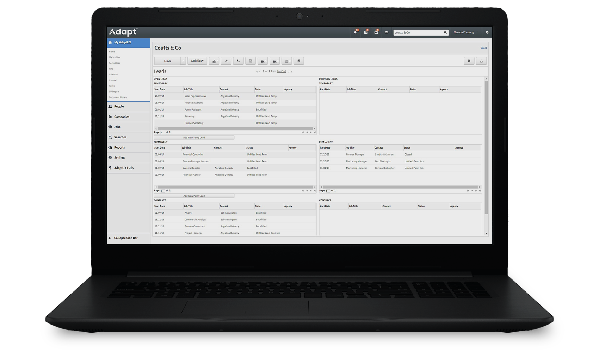
Task: Open Companies in the sidebar
Action: point(129,117)
